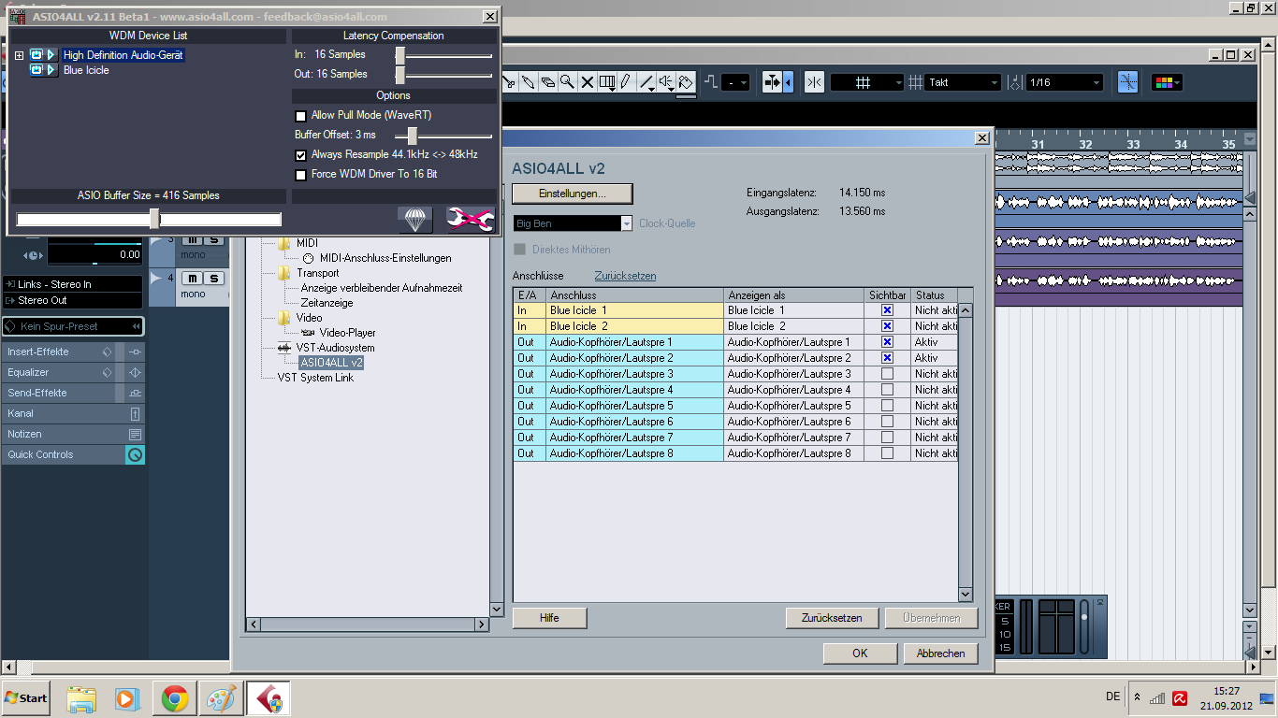The width and height of the screenshot is (1278, 718).
Task: Confirm dialog with OK button
Action: pos(860,653)
